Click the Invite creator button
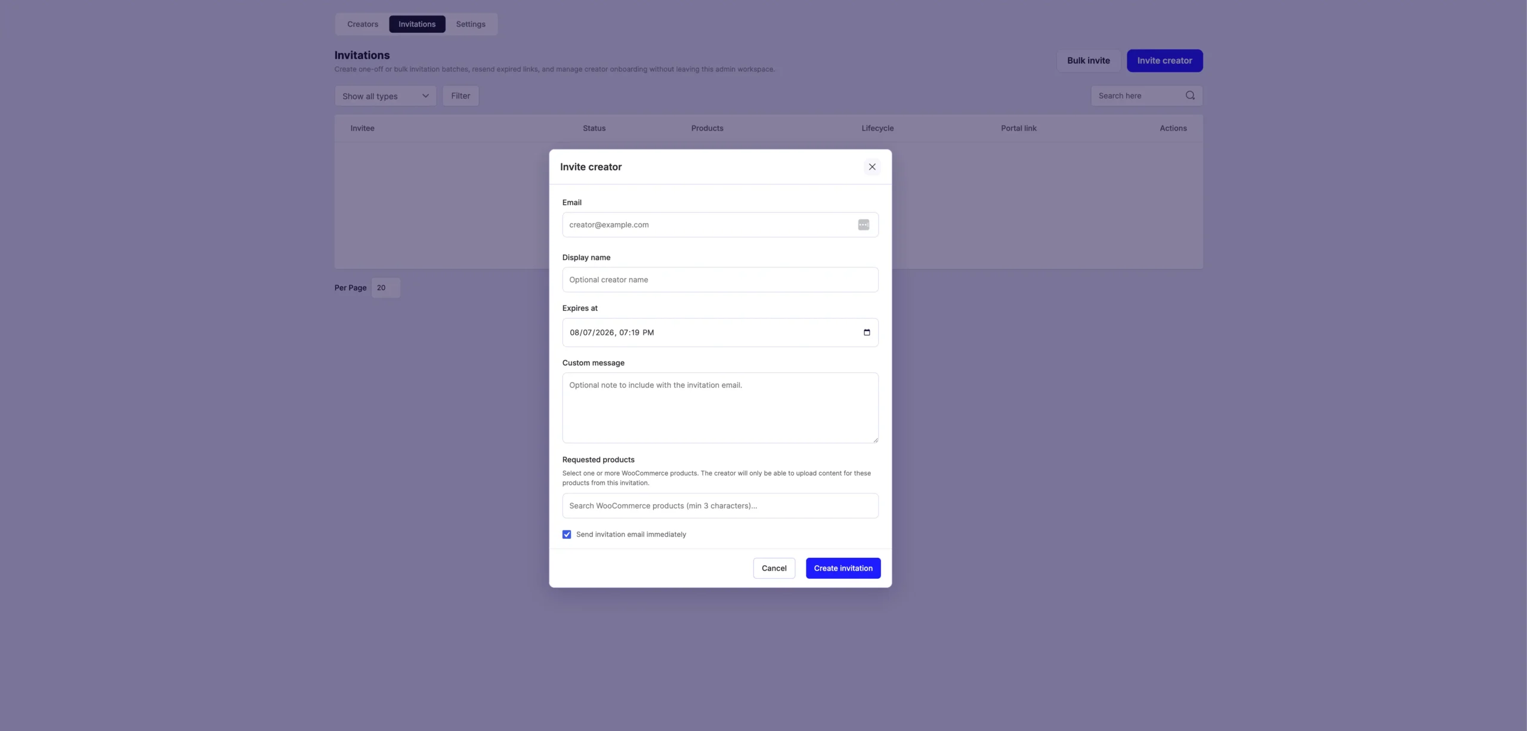The width and height of the screenshot is (1527, 731). pos(1164,61)
